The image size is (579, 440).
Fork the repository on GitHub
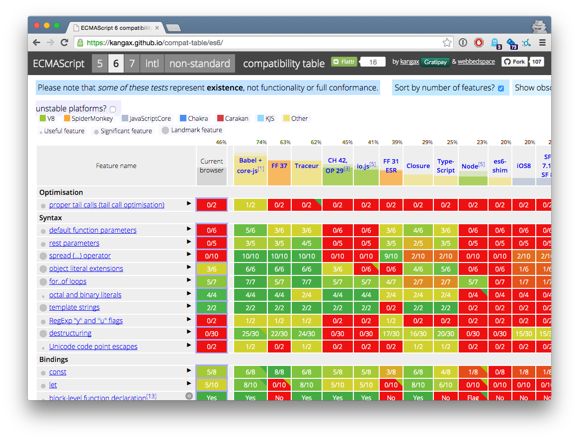pos(514,62)
